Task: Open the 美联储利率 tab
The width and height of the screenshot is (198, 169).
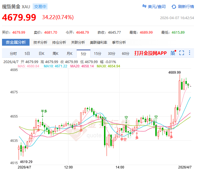Action: 99,43
